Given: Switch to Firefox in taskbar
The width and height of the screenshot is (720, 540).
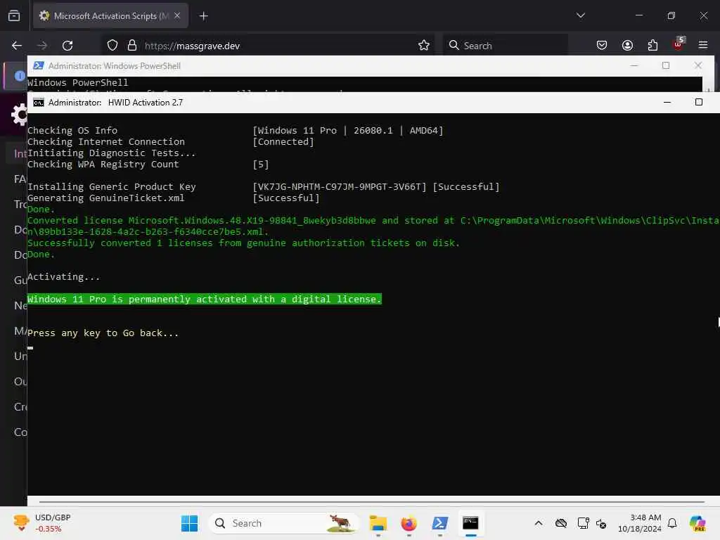Looking at the screenshot, I should click(x=409, y=523).
